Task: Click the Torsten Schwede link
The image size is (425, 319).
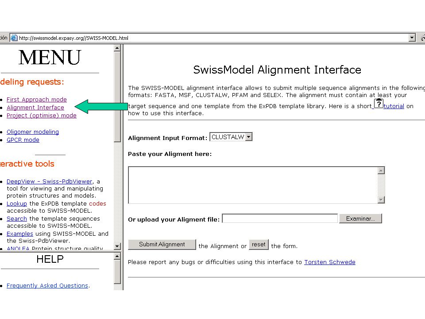Action: (x=329, y=262)
